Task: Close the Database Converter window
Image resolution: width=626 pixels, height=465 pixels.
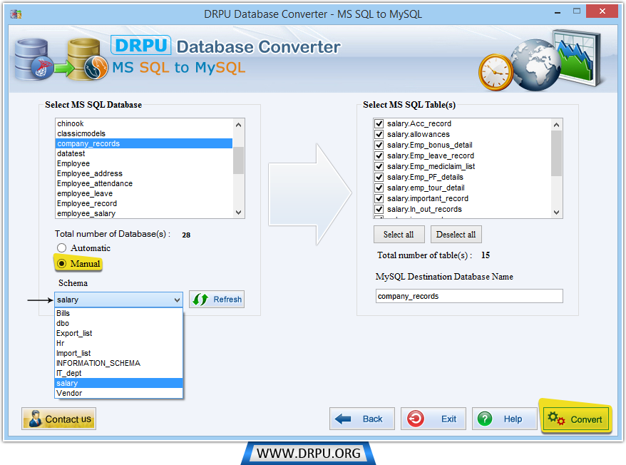Action: (x=602, y=11)
